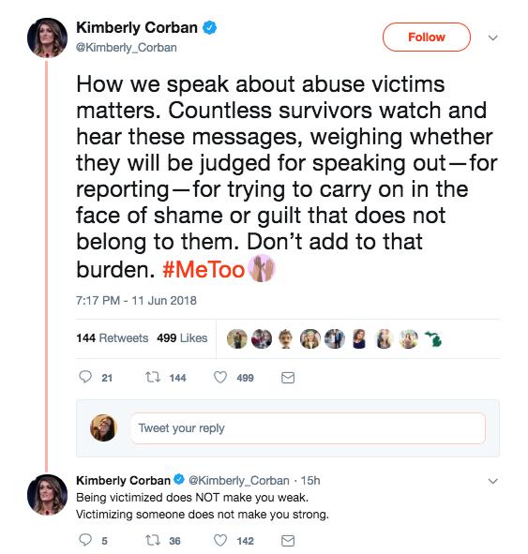Follow Kimberly Corban

tap(426, 37)
